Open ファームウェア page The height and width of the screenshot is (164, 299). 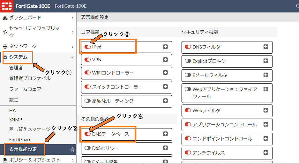25,89
